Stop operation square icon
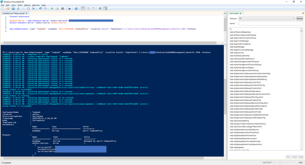 [x=63, y=9]
